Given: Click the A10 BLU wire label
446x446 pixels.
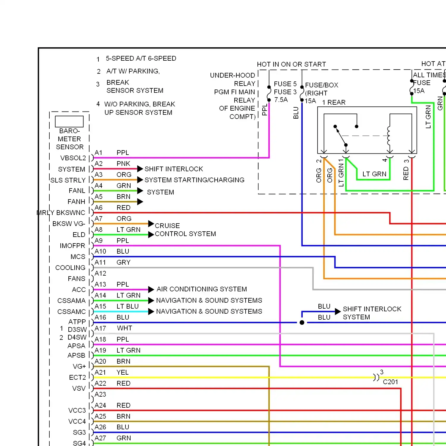Looking at the screenshot, I should click(x=123, y=252).
